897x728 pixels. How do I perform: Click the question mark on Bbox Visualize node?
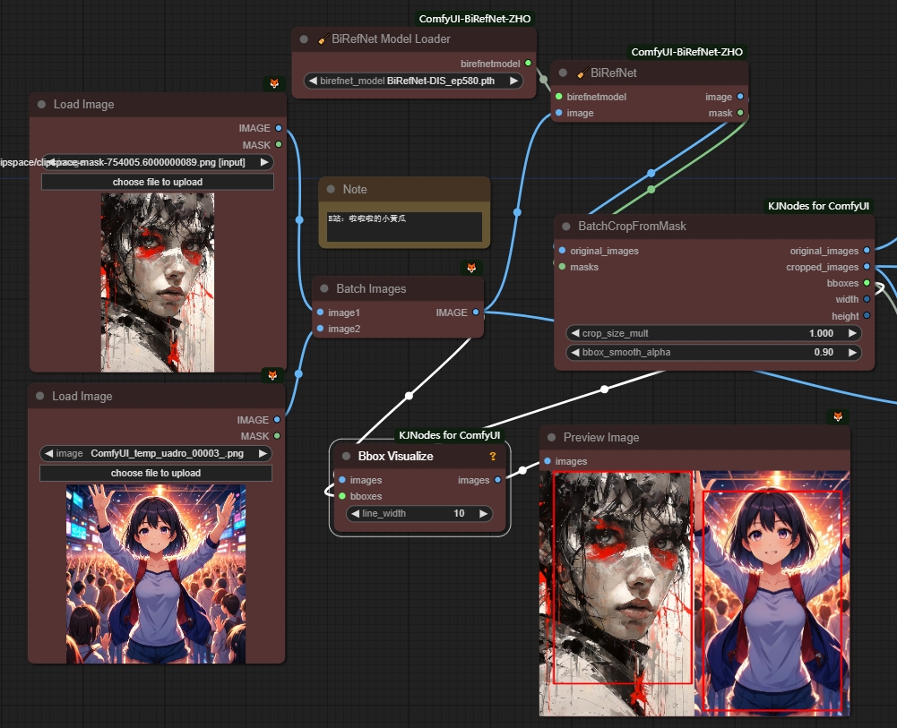[492, 457]
